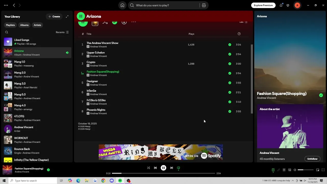Toggle saved check beside bottom-bar track title
Viewport: 327px width, 184px height.
click(x=48, y=170)
